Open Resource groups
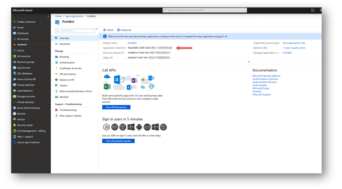 tap(26, 62)
